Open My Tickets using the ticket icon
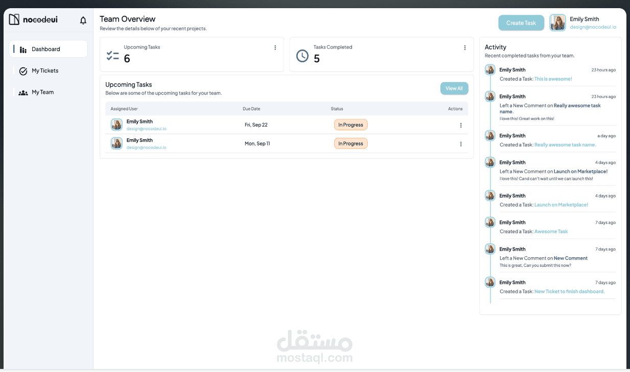Viewport: 630px width, 372px height. click(x=23, y=71)
